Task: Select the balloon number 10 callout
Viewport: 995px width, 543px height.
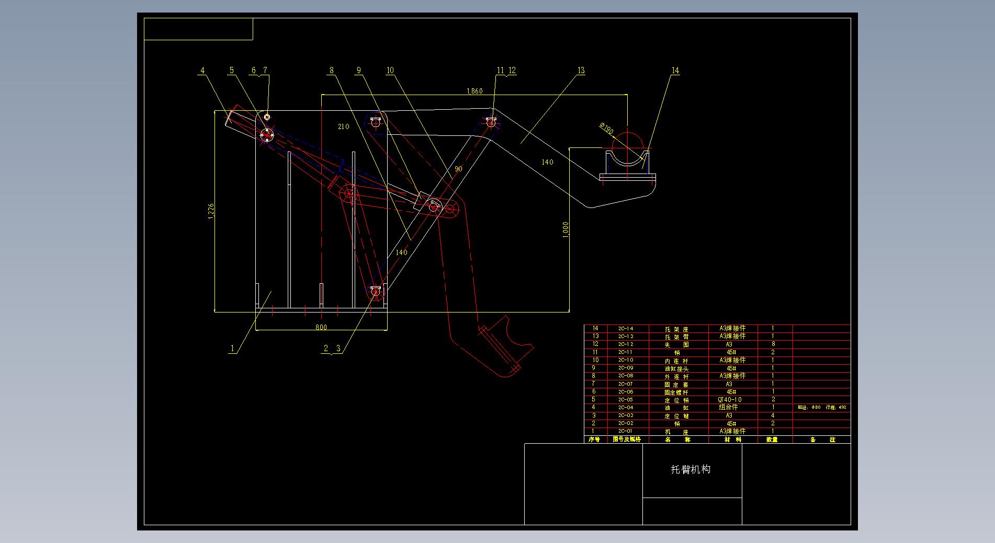Action: (390, 71)
